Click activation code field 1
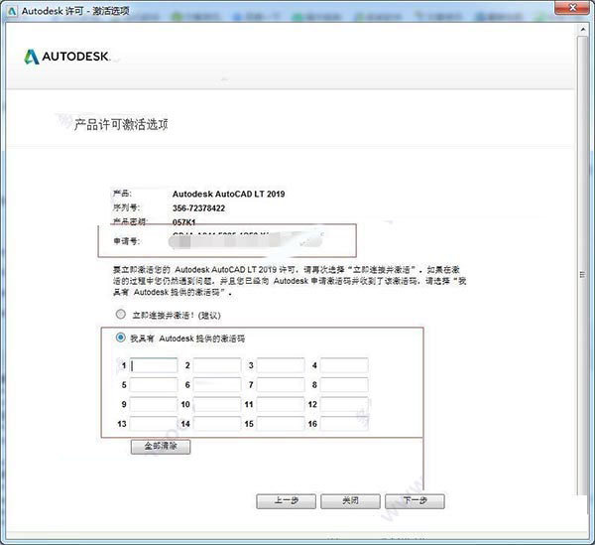Image resolution: width=595 pixels, height=545 pixels. tap(154, 365)
